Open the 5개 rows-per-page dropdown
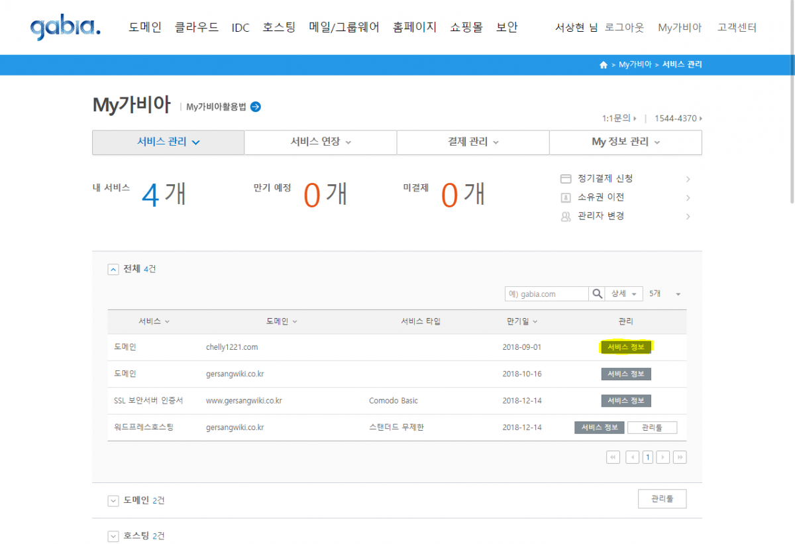795x544 pixels. [x=664, y=294]
